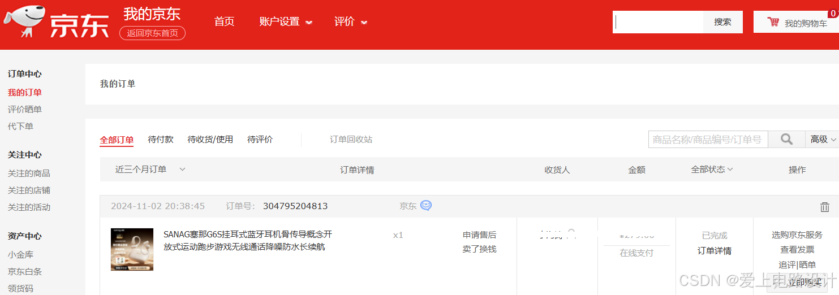The height and width of the screenshot is (295, 839).
Task: Click order date 2024-11-02 20:38:45
Action: coord(158,206)
